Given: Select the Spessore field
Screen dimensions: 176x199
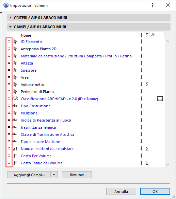Looking at the screenshot, I should pos(29,70).
